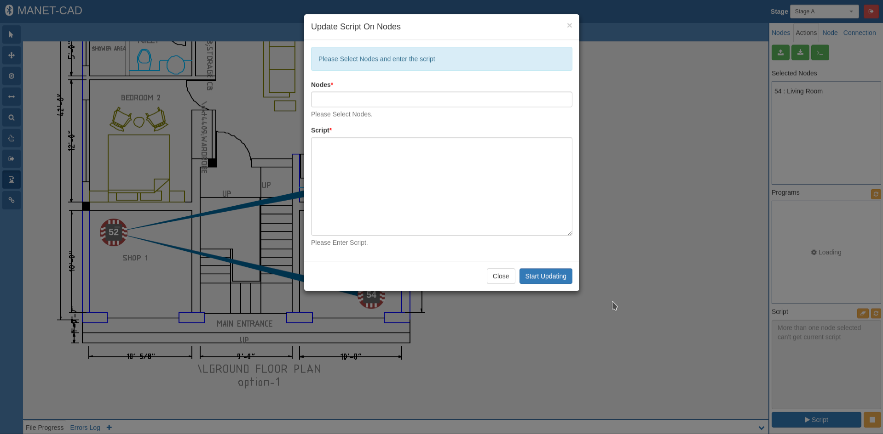
Task: Click the Close button in dialog
Action: (501, 276)
